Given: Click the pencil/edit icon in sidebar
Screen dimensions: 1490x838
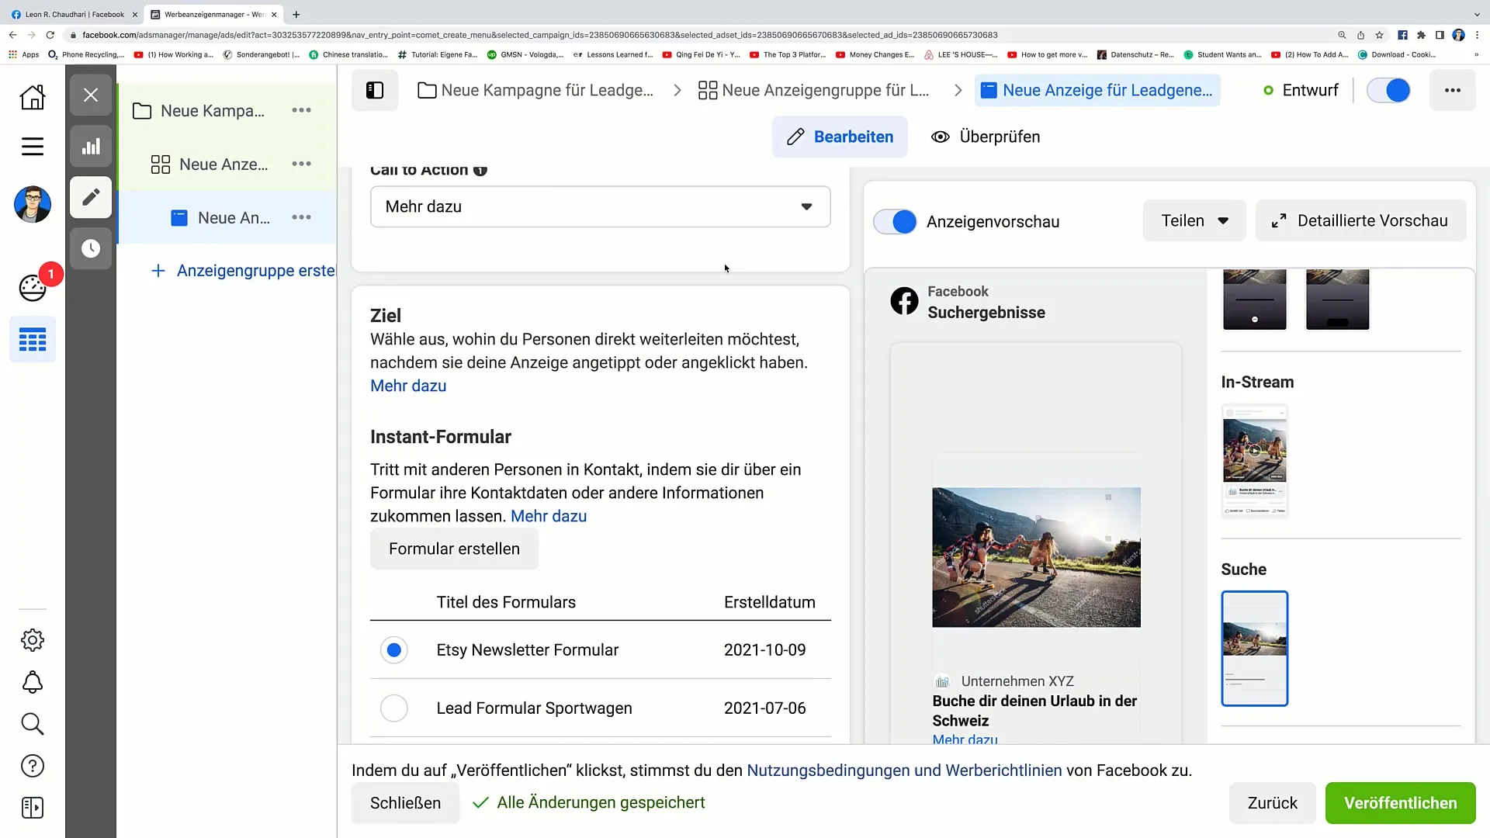Looking at the screenshot, I should pyautogui.click(x=91, y=198).
